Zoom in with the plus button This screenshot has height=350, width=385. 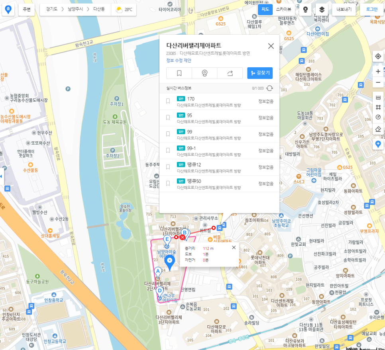tap(378, 71)
